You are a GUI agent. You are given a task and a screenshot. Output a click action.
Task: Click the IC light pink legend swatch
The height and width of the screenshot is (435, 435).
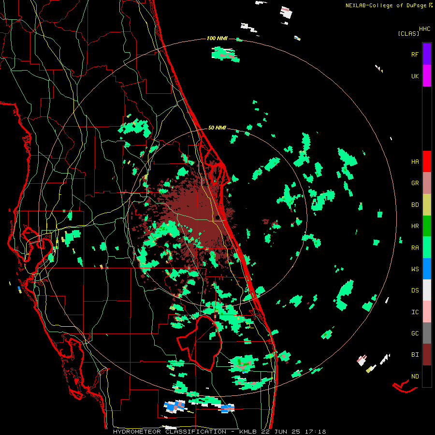pos(427,312)
